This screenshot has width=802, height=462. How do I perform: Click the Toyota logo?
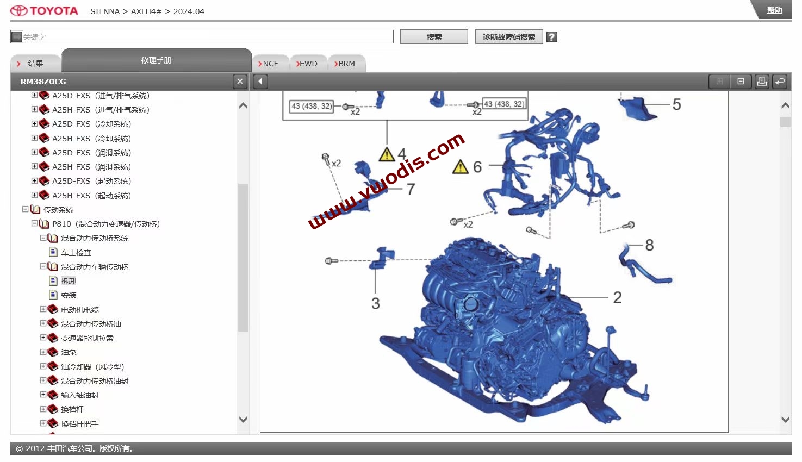pyautogui.click(x=43, y=9)
